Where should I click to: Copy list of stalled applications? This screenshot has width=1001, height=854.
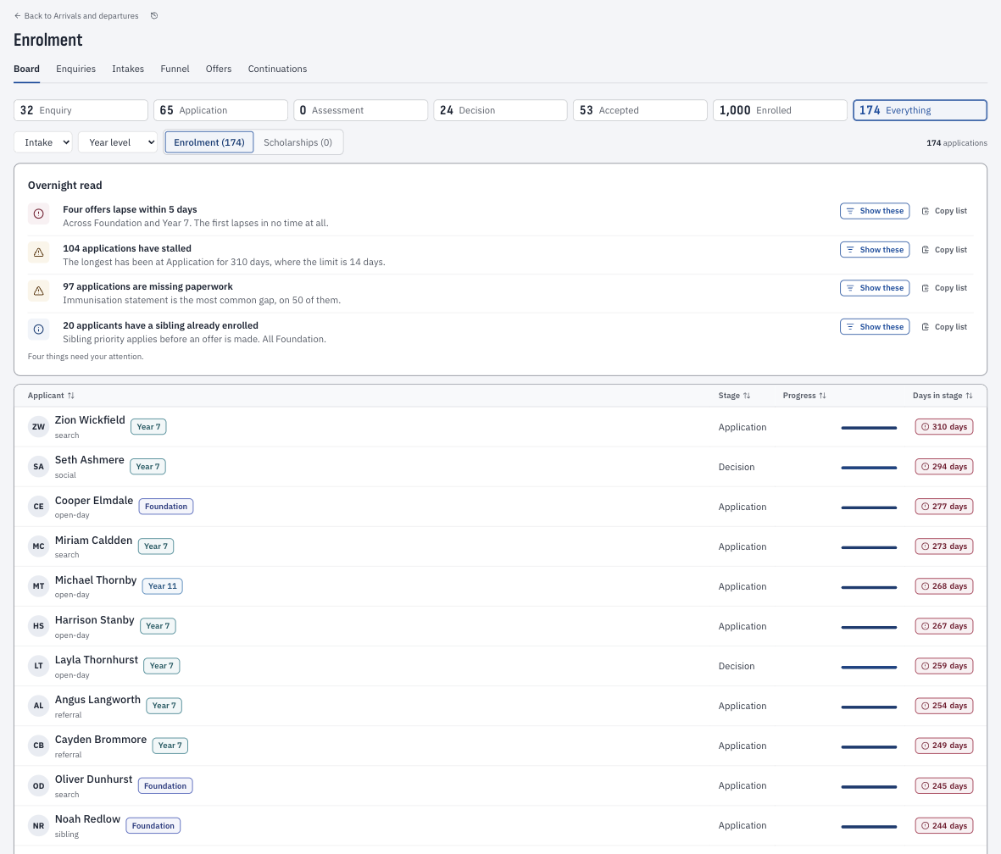click(x=944, y=250)
